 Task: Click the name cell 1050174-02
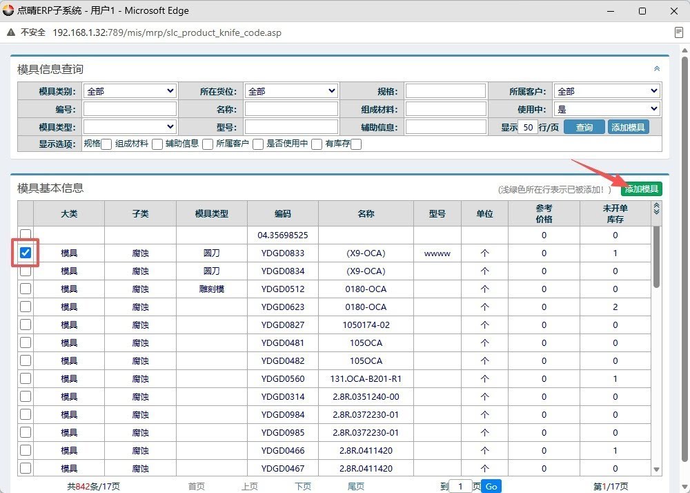point(366,325)
